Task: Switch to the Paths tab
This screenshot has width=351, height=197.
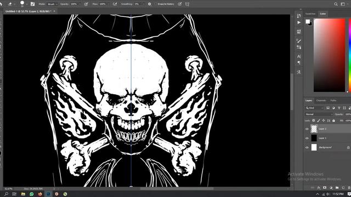Action: point(333,101)
